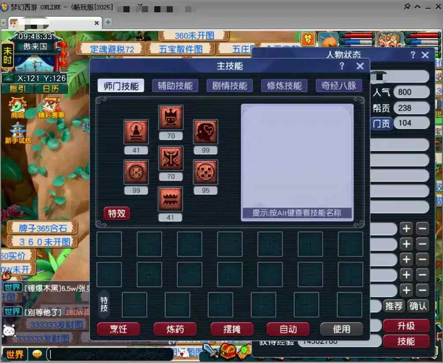The height and width of the screenshot is (363, 443).
Task: Collapse window with title bar up arrow
Action: [x=417, y=6]
